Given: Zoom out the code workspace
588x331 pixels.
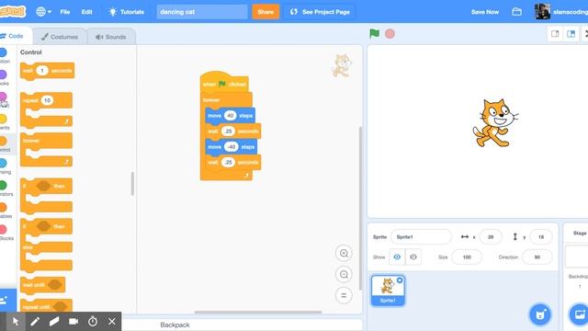Looking at the screenshot, I should (344, 274).
